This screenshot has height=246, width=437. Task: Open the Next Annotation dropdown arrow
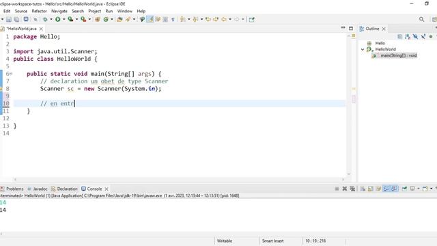[188, 19]
